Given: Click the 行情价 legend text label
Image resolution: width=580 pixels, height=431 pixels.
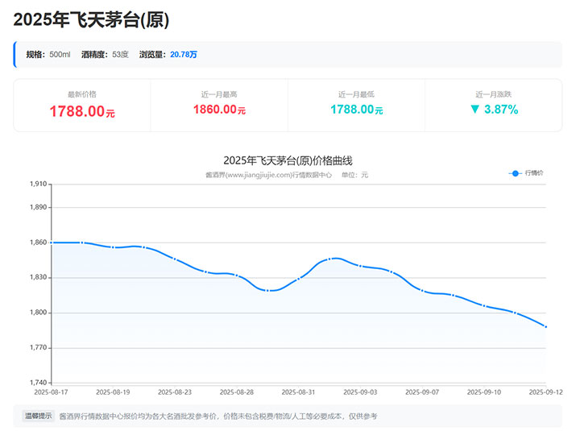Looking at the screenshot, I should 534,173.
